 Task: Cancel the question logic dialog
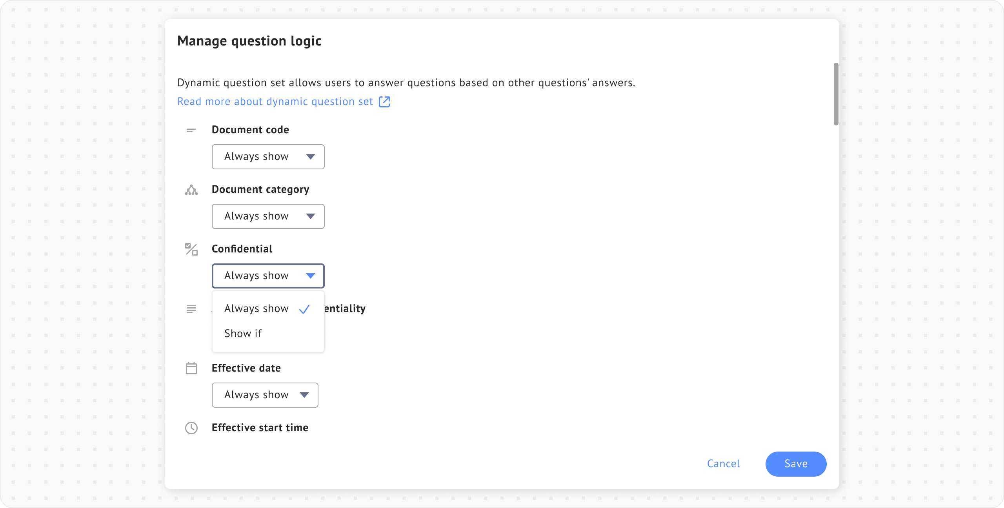723,464
